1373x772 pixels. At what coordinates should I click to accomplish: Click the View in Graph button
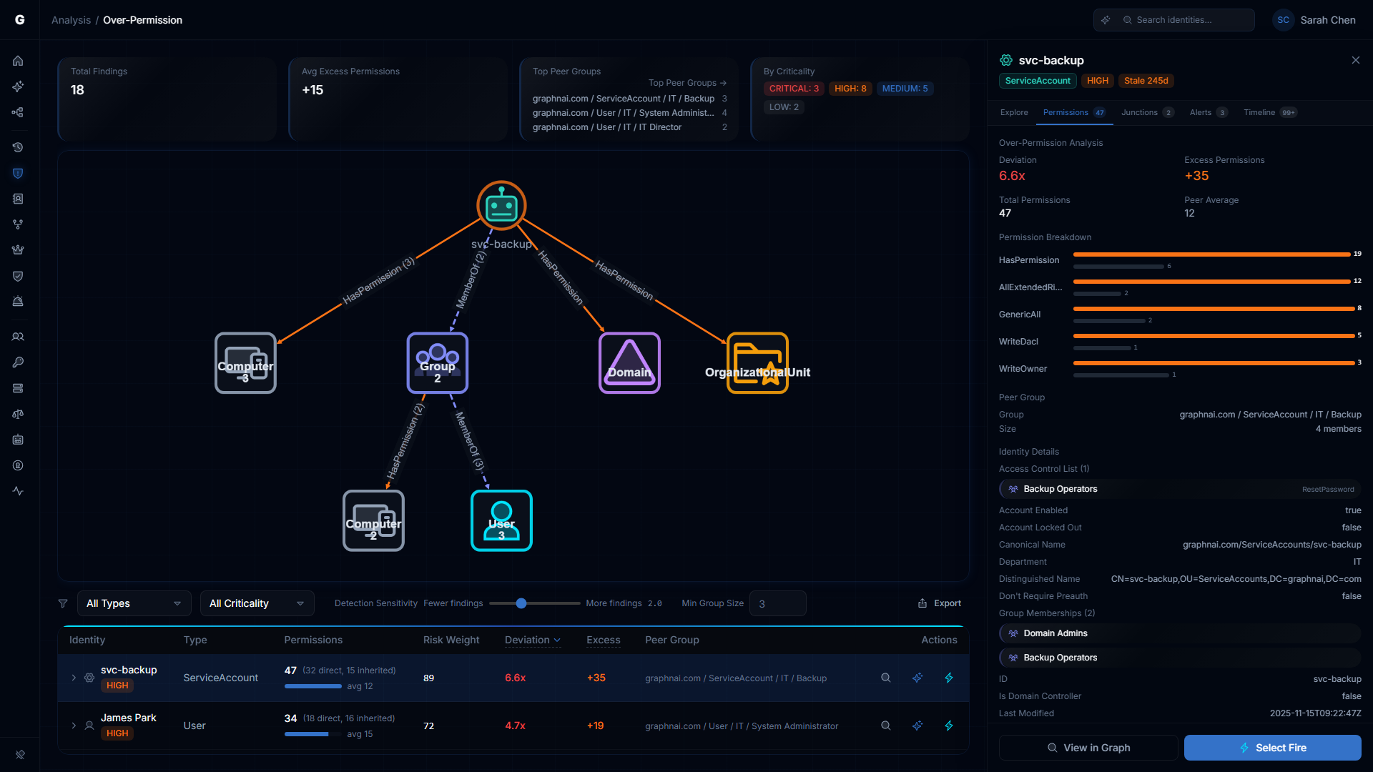click(1088, 748)
